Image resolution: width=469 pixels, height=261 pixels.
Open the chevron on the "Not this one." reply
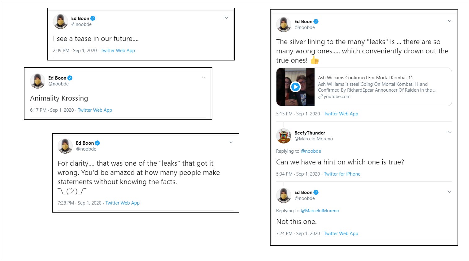(x=449, y=192)
